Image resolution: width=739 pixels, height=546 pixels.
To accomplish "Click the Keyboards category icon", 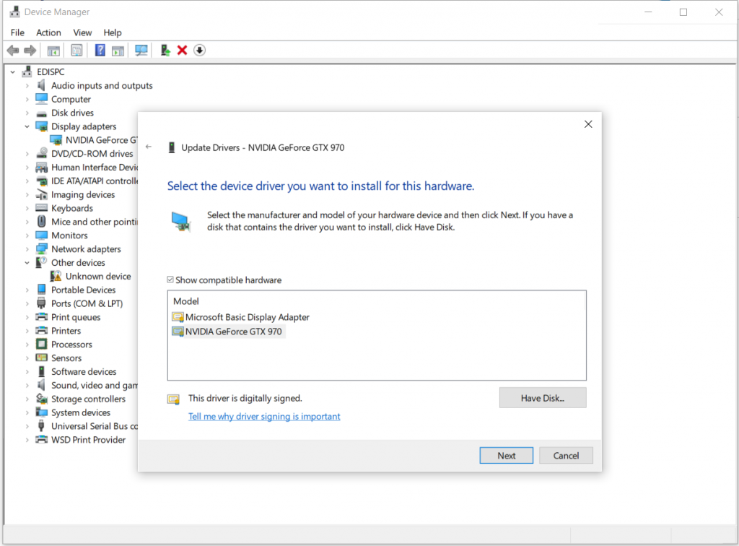I will pyautogui.click(x=41, y=208).
